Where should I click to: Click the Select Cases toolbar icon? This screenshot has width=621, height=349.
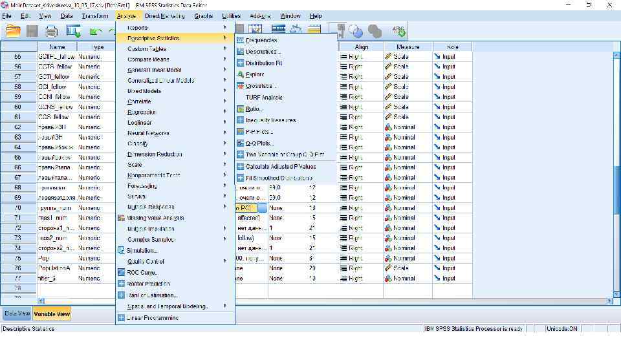[x=314, y=29]
